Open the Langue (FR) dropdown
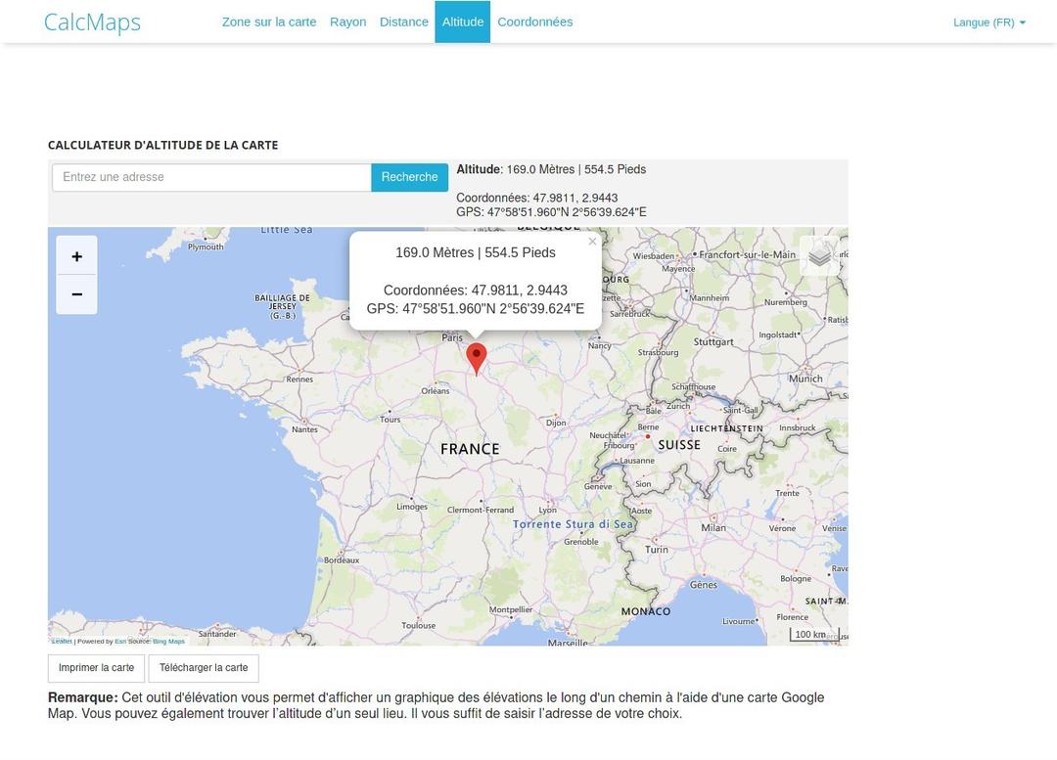 988,22
